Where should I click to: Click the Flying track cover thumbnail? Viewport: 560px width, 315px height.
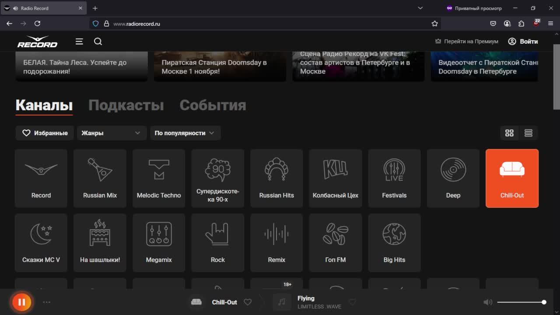point(282,302)
